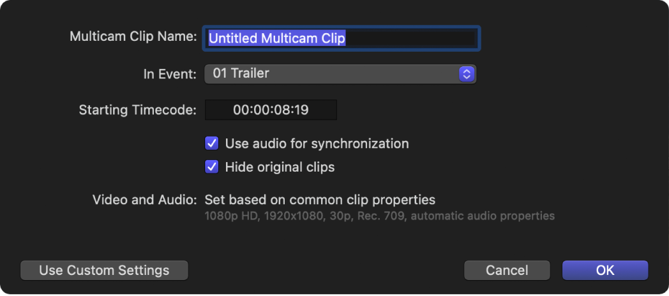This screenshot has width=669, height=296.
Task: Open the In Event dropdown showing 01 Trailer
Action: click(x=340, y=74)
